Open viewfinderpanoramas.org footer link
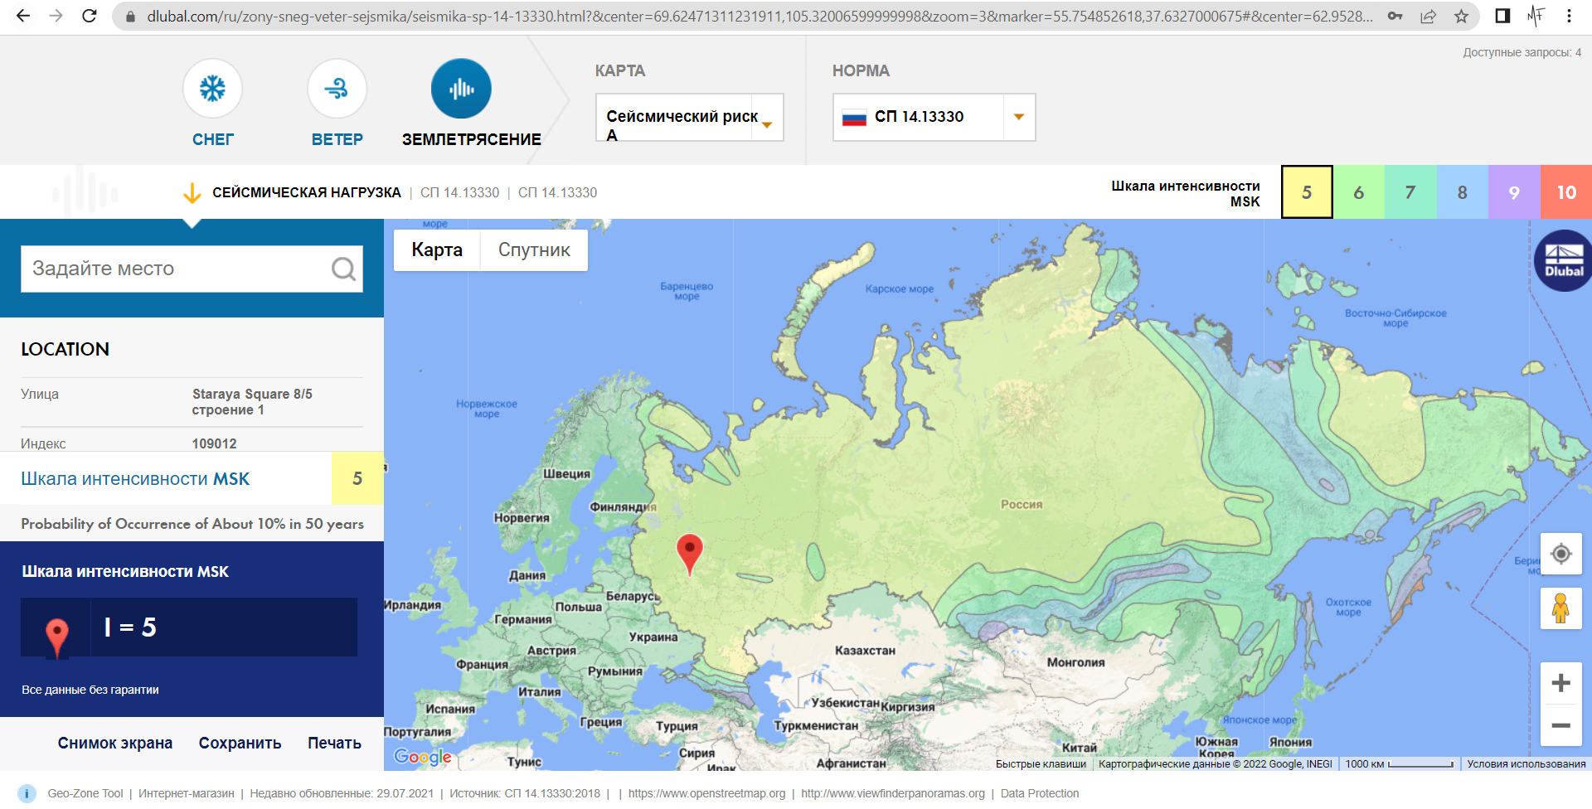Image resolution: width=1592 pixels, height=809 pixels. tap(893, 793)
